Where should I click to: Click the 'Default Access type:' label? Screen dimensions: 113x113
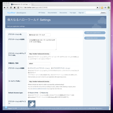point(16,93)
